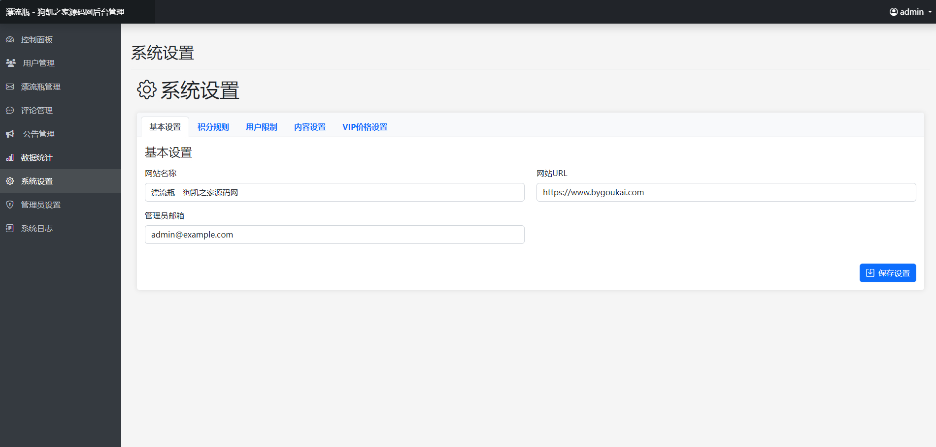Focus the 网站名称 input field
The width and height of the screenshot is (936, 447).
click(x=334, y=192)
